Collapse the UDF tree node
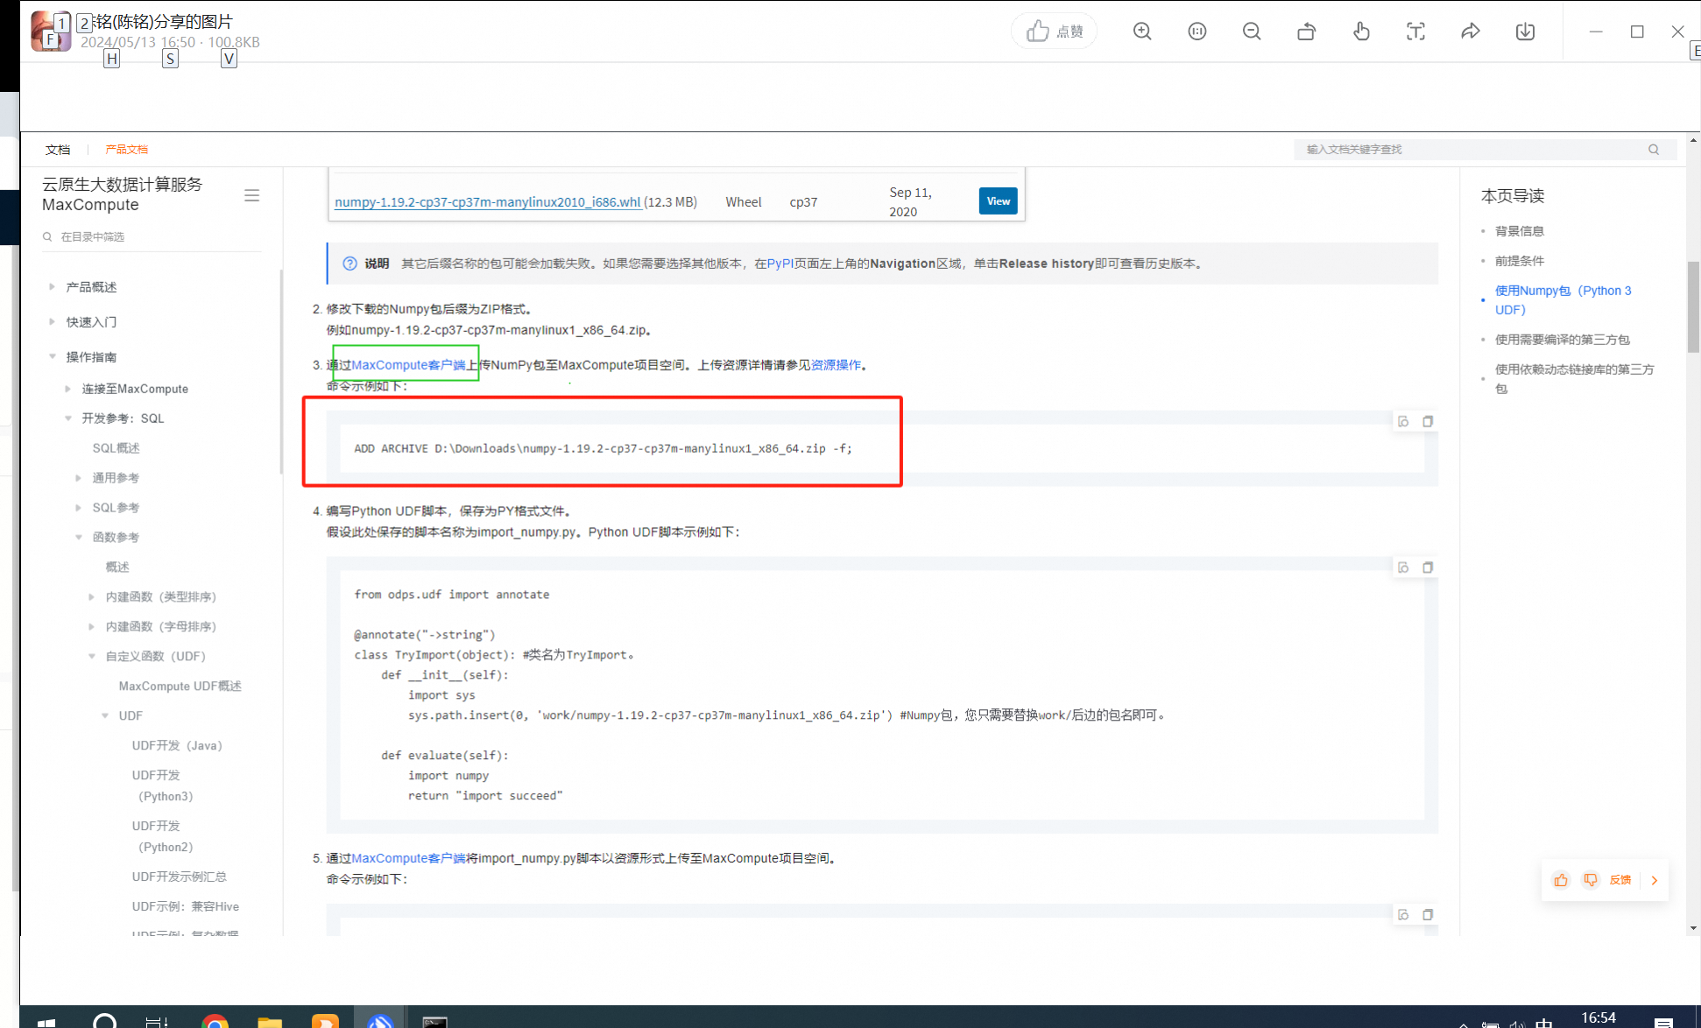The width and height of the screenshot is (1701, 1028). coord(104,715)
